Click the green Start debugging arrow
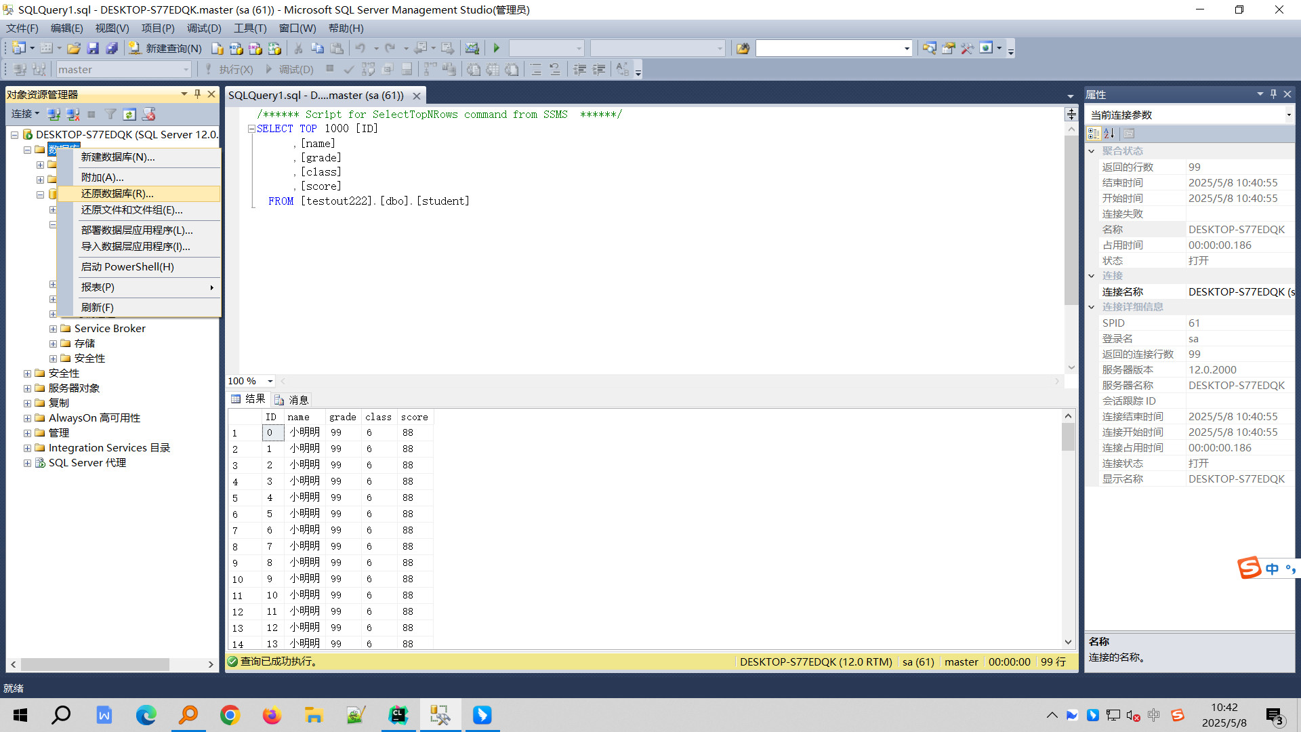The image size is (1301, 732). coord(496,48)
